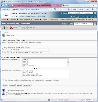This screenshot has height=102, width=98.
Task: Click the bottom Delete button
Action: (x=12, y=85)
